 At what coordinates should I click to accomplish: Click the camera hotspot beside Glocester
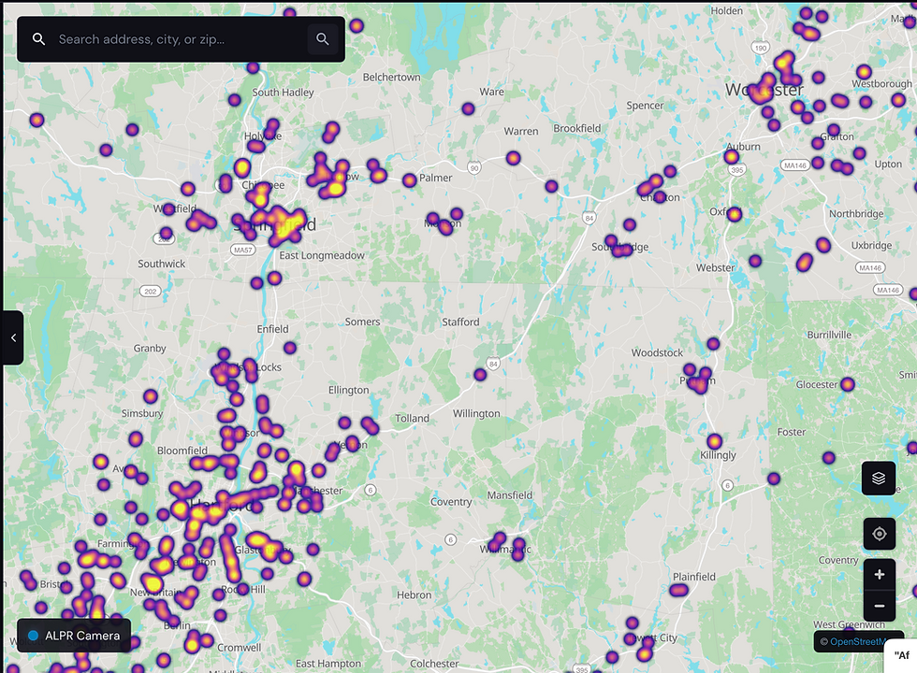(x=848, y=384)
